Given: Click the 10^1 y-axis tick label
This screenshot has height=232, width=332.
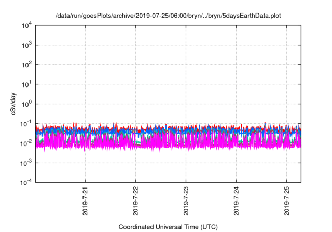Looking at the screenshot, I should tap(27, 84).
